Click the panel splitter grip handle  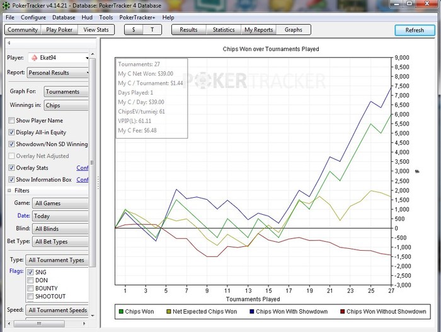[98, 183]
